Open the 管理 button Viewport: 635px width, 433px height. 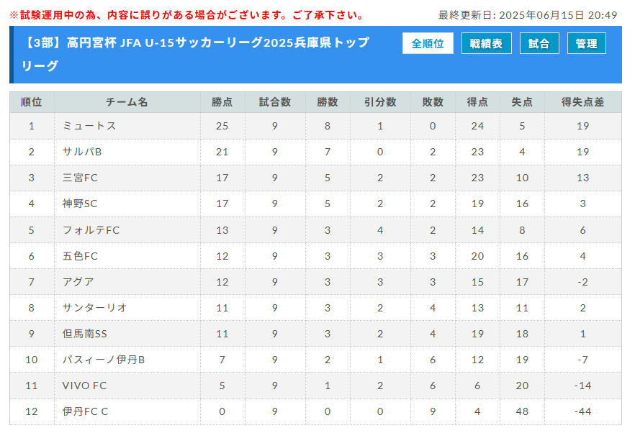pos(586,43)
